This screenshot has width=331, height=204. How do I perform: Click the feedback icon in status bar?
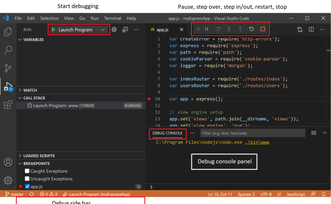[x=313, y=194]
